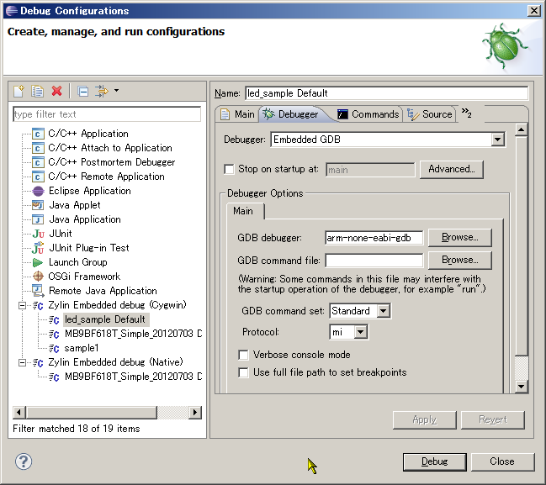Click the New launch configuration icon
Image resolution: width=546 pixels, height=485 pixels.
(19, 91)
